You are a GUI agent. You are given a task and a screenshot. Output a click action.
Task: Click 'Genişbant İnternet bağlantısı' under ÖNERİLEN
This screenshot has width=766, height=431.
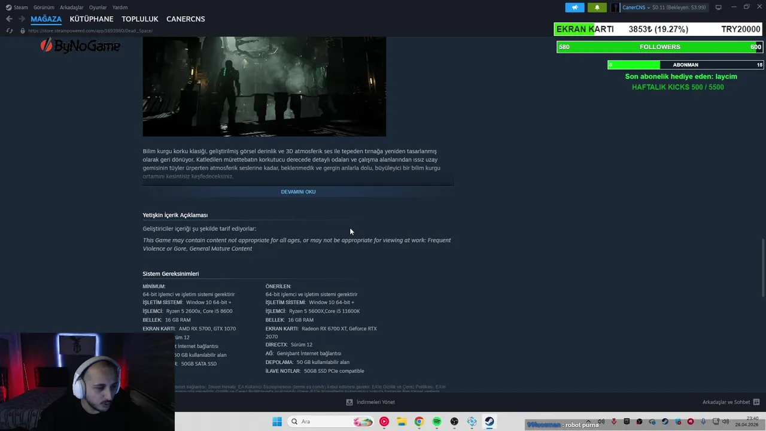click(x=309, y=354)
